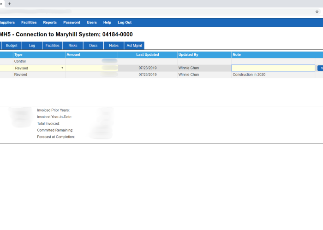Image resolution: width=323 pixels, height=230 pixels.
Task: Click the Committed Remaining label
Action: tap(55, 130)
